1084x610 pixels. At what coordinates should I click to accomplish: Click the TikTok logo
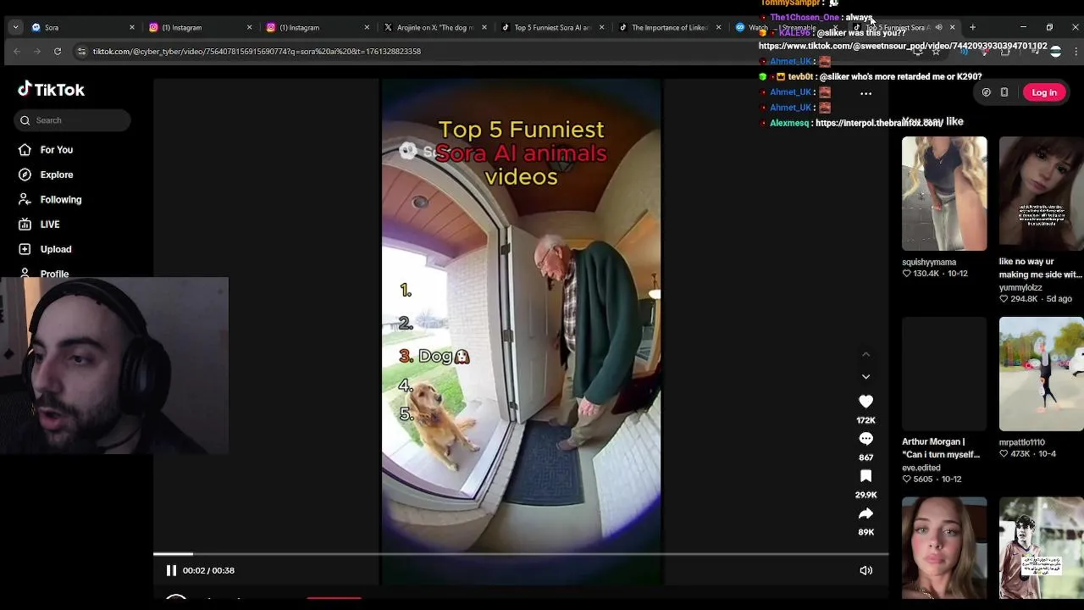(51, 90)
